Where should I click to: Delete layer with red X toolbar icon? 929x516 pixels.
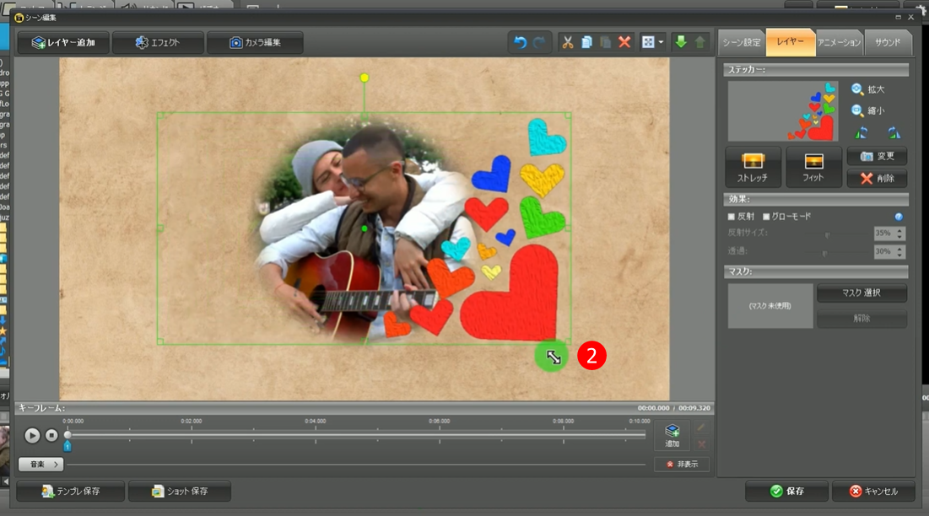pos(624,42)
